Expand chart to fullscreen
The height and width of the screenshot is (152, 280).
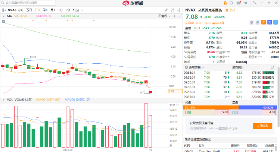click(172, 10)
